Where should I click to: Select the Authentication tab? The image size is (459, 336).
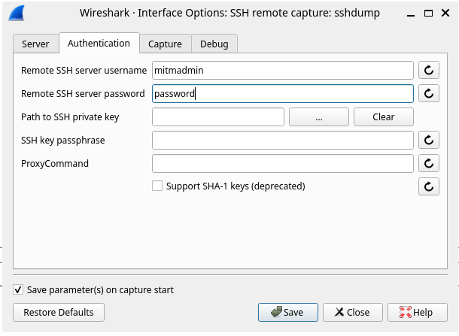(99, 44)
